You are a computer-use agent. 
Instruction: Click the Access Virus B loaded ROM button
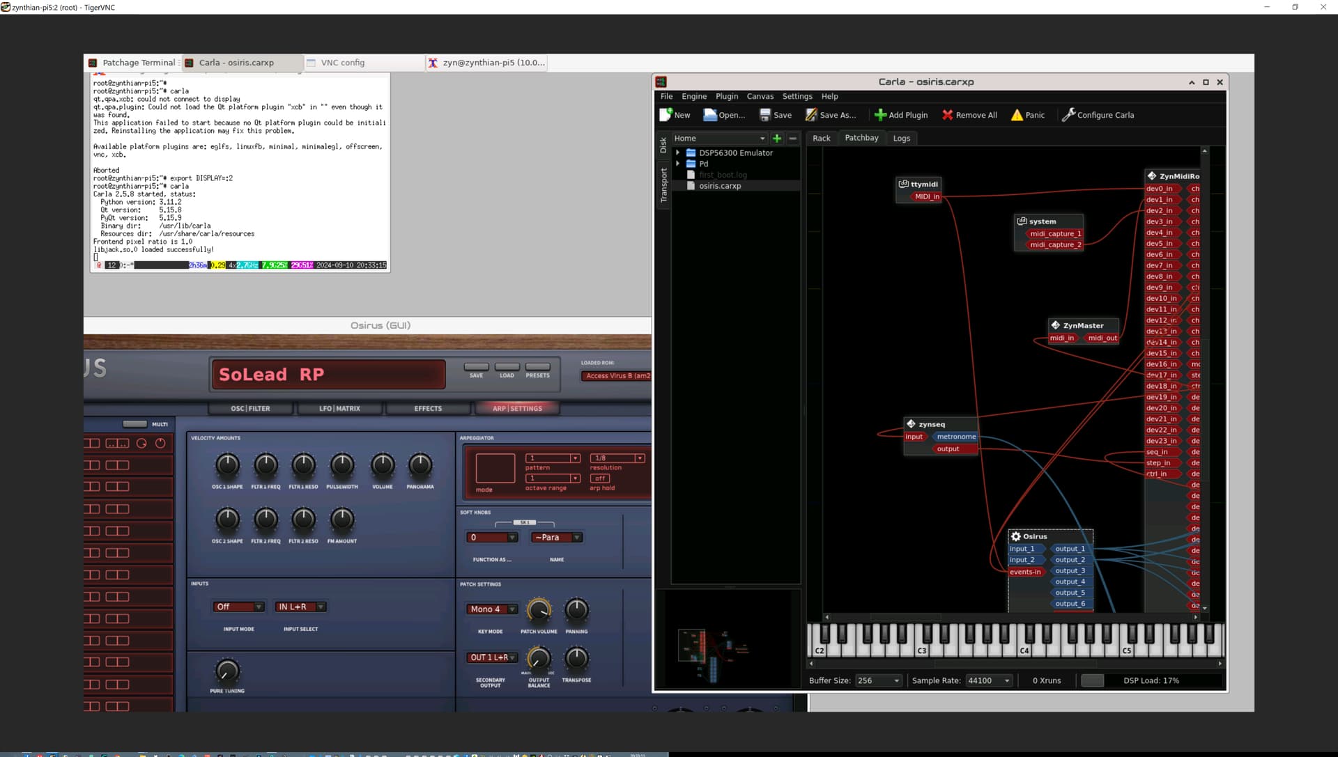coord(616,376)
